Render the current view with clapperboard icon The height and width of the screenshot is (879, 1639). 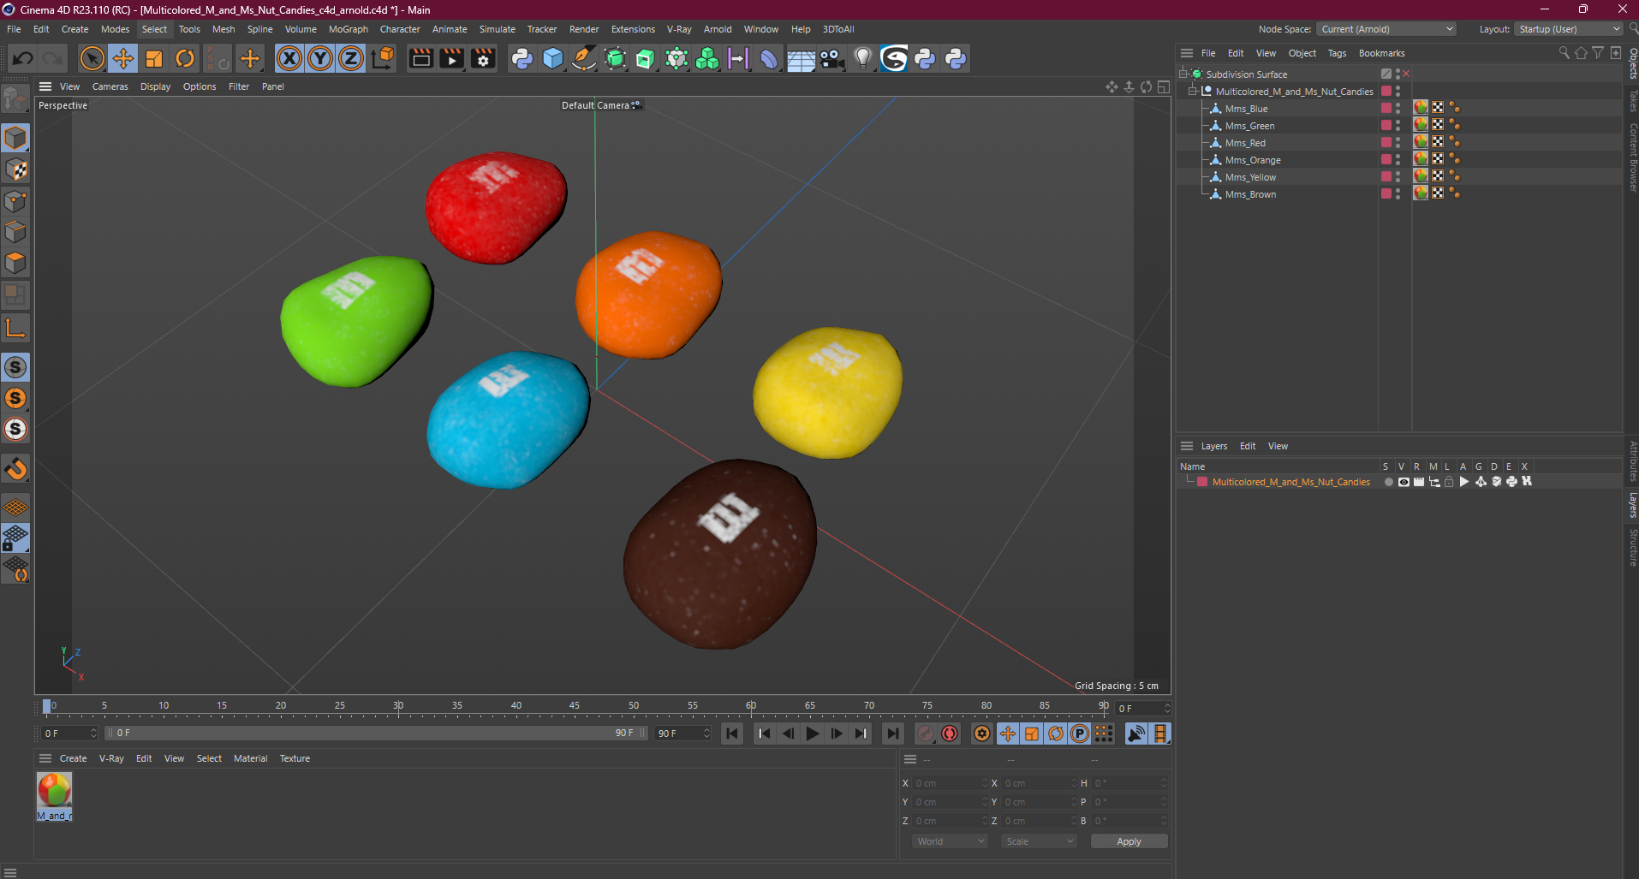point(420,58)
